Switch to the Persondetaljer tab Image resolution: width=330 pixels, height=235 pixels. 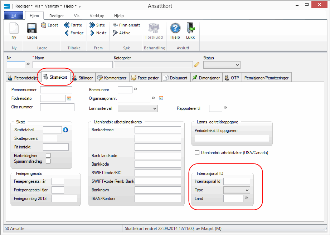pos(23,78)
